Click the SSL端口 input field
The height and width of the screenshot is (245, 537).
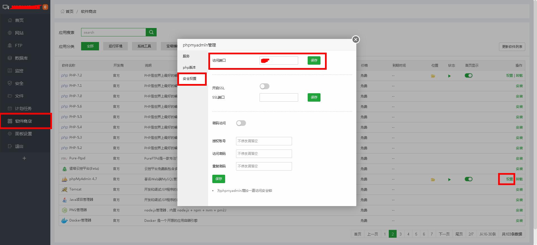tap(279, 97)
